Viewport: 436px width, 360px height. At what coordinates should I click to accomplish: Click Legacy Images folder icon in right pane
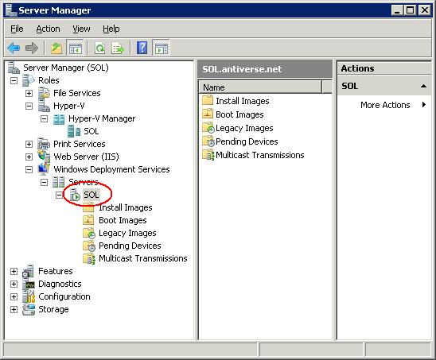tap(208, 128)
